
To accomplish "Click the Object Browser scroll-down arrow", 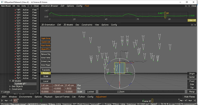I will click(x=38, y=93).
